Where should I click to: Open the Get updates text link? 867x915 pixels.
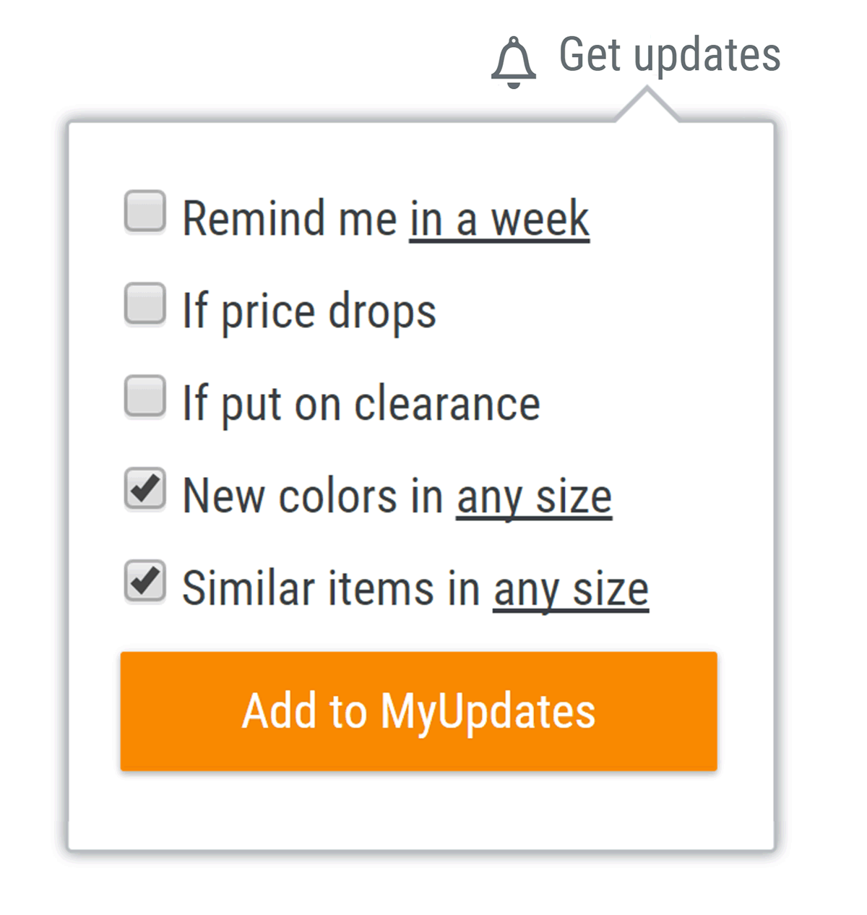(x=670, y=55)
